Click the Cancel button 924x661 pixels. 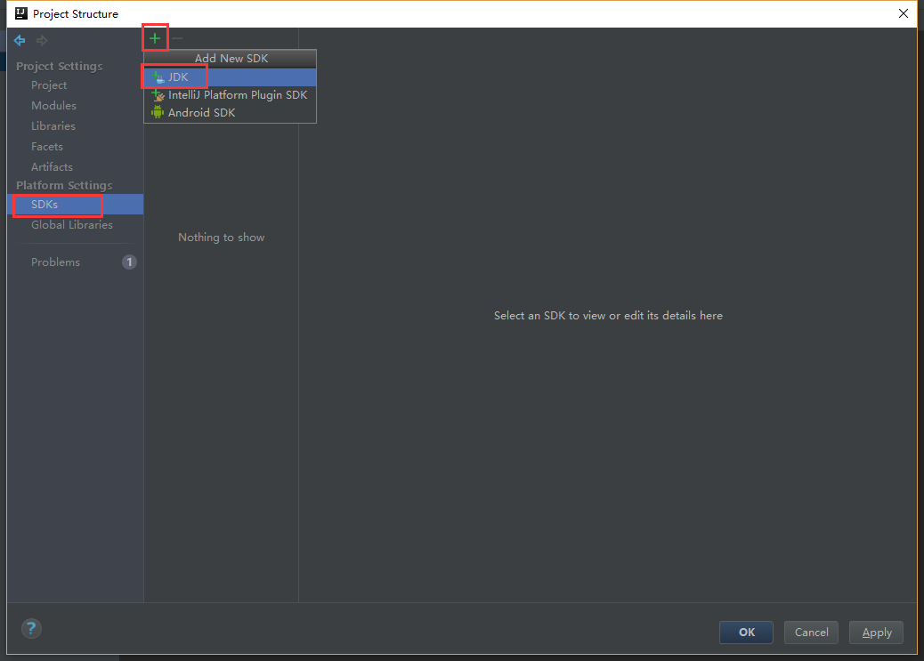tap(811, 633)
